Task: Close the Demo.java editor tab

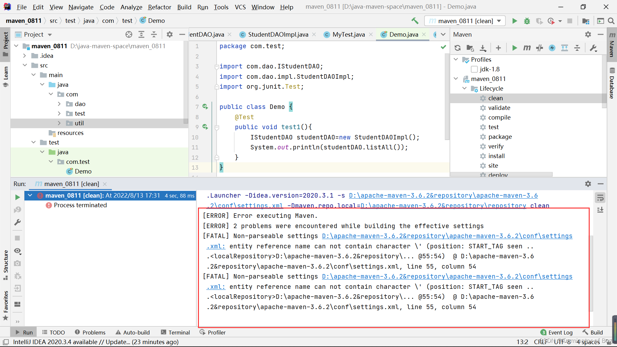Action: [x=424, y=34]
